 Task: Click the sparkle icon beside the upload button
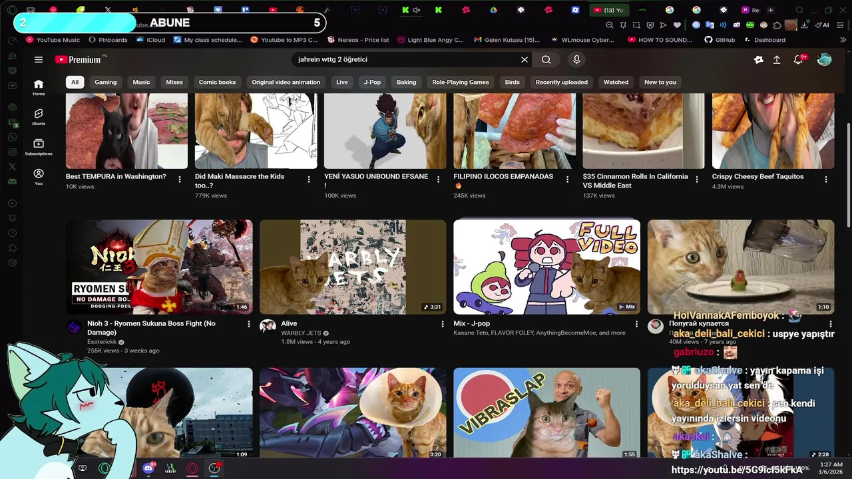(x=758, y=59)
